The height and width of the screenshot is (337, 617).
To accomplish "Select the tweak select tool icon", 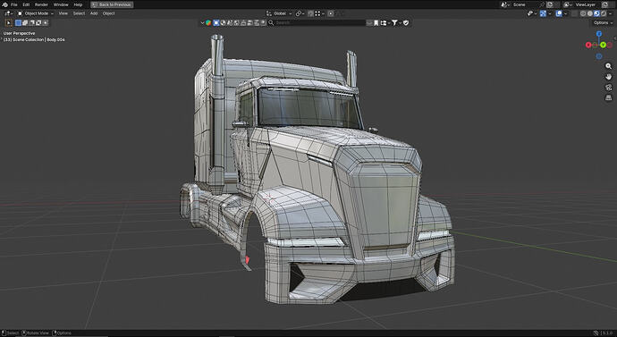I will point(8,23).
